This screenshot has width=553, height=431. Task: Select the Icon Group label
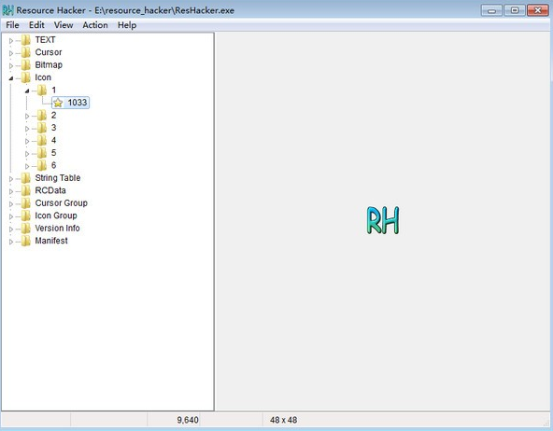tap(56, 215)
